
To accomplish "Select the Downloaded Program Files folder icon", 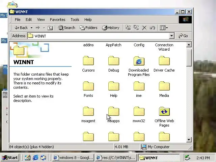I will point(139,61).
